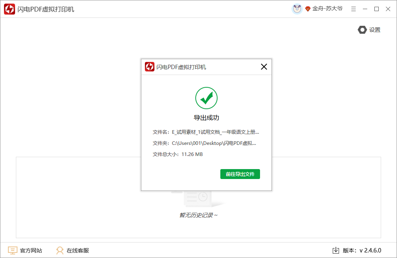
Task: Click the 导出成功 heading text
Action: click(206, 118)
